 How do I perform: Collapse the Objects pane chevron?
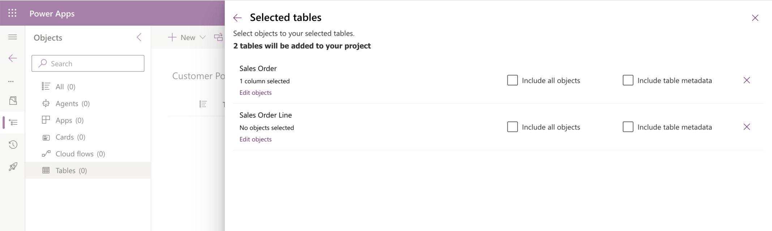pyautogui.click(x=139, y=37)
